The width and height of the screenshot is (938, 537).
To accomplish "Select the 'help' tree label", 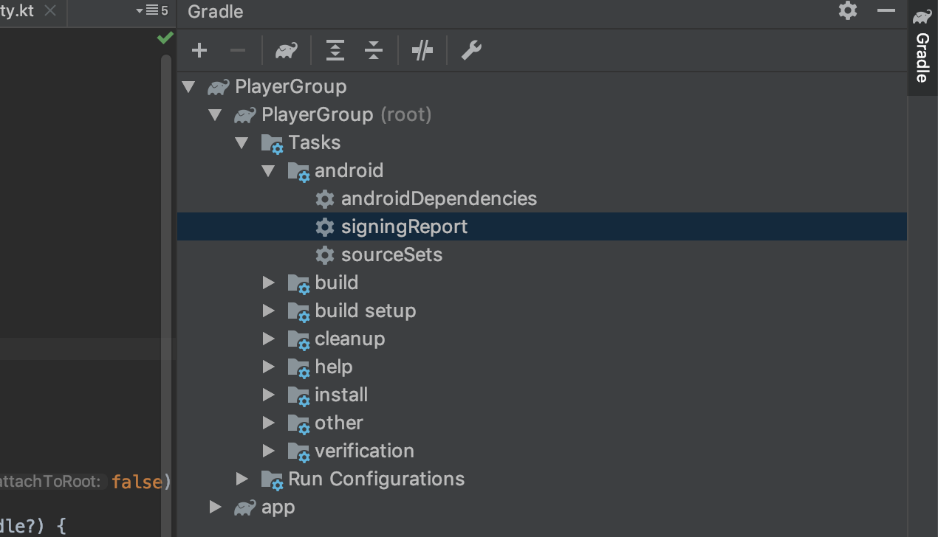I will click(334, 367).
